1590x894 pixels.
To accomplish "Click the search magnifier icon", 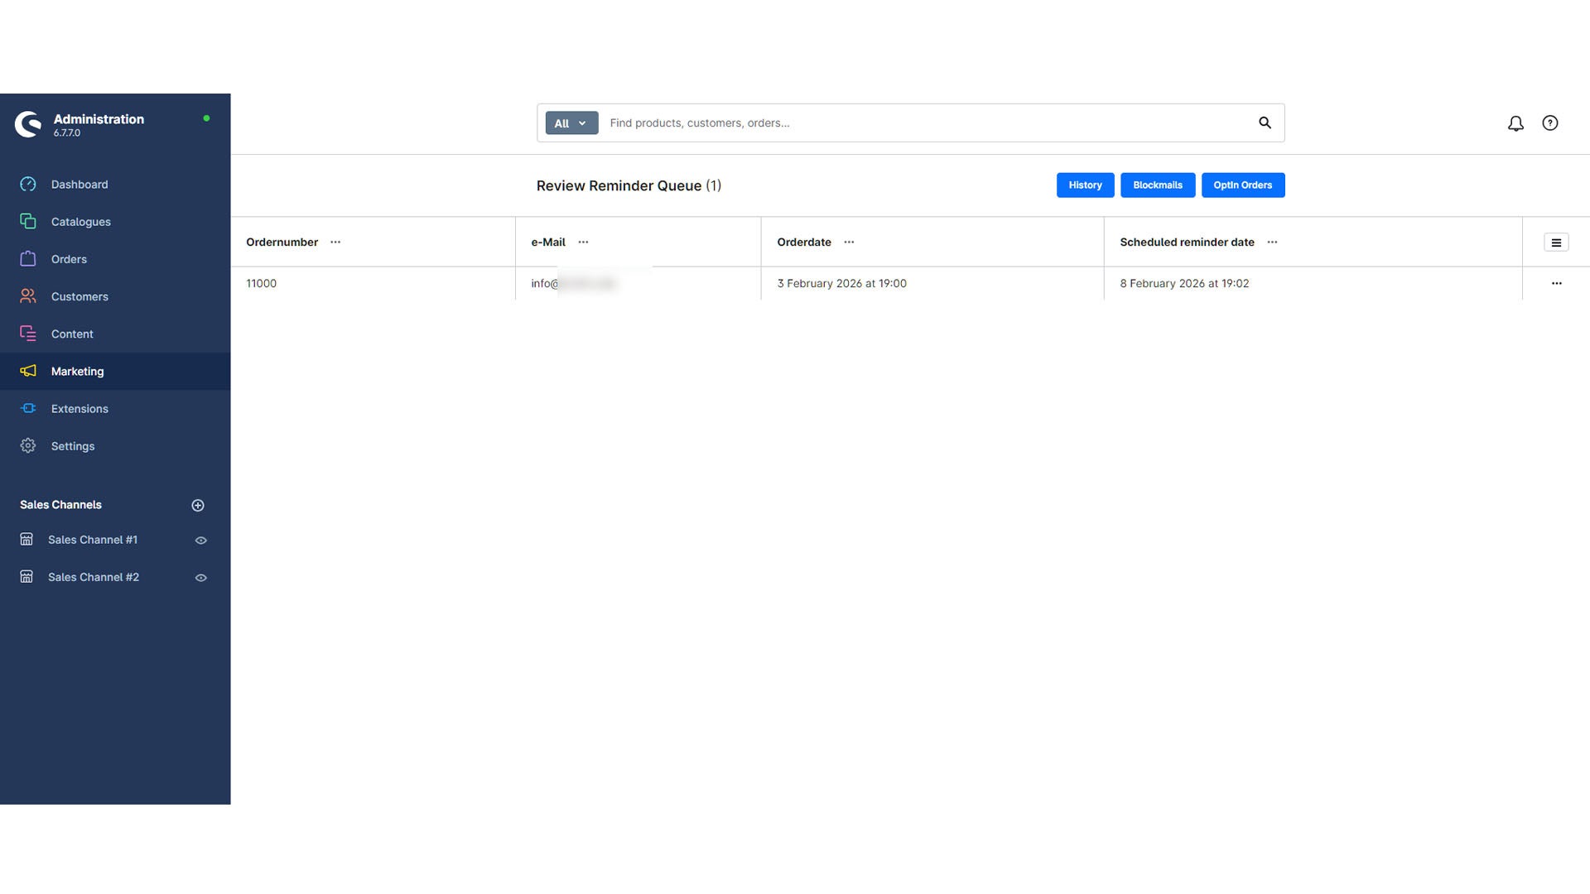I will tap(1265, 123).
